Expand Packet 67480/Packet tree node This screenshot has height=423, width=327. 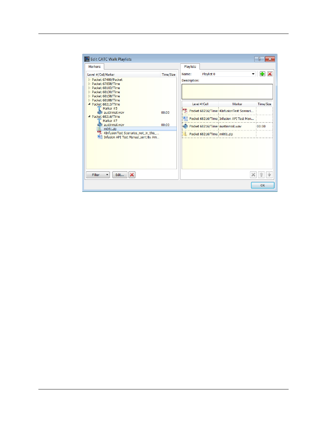click(89, 79)
